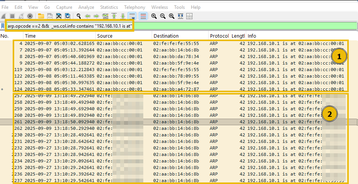The height and width of the screenshot is (184, 358).
Task: Restart the current capture
Action: tap(21, 16)
